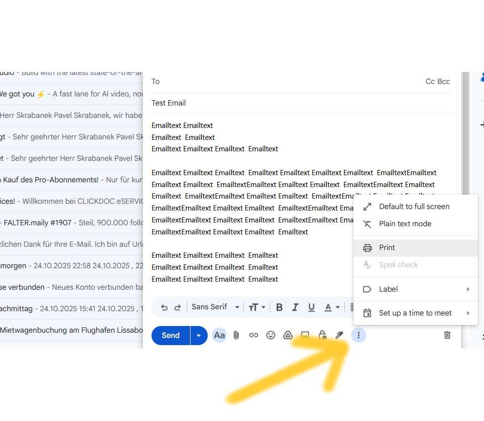Enable confidential mode with the lock icon

pos(323,335)
